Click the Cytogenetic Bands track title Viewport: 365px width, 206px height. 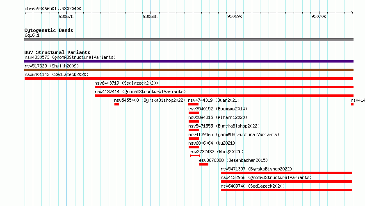(49, 30)
